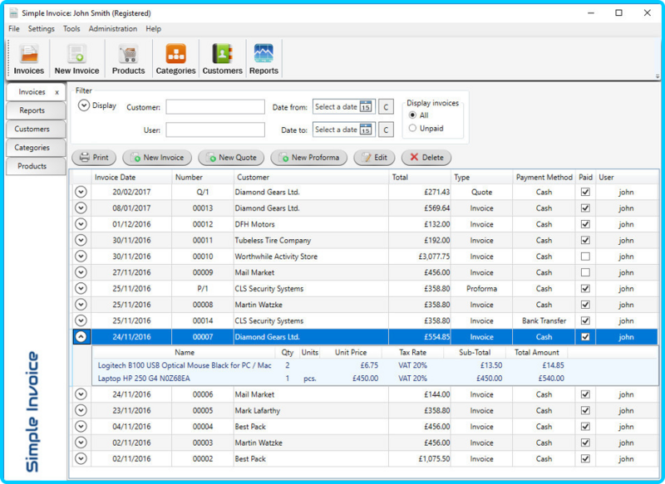This screenshot has width=665, height=484.
Task: Switch to the Customers side tab
Action: pos(36,130)
